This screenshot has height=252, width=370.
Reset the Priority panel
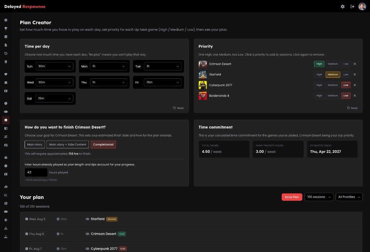click(352, 108)
